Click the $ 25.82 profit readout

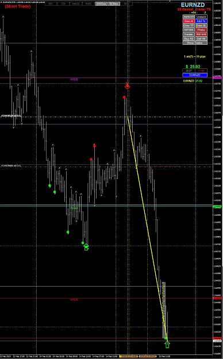[193, 67]
